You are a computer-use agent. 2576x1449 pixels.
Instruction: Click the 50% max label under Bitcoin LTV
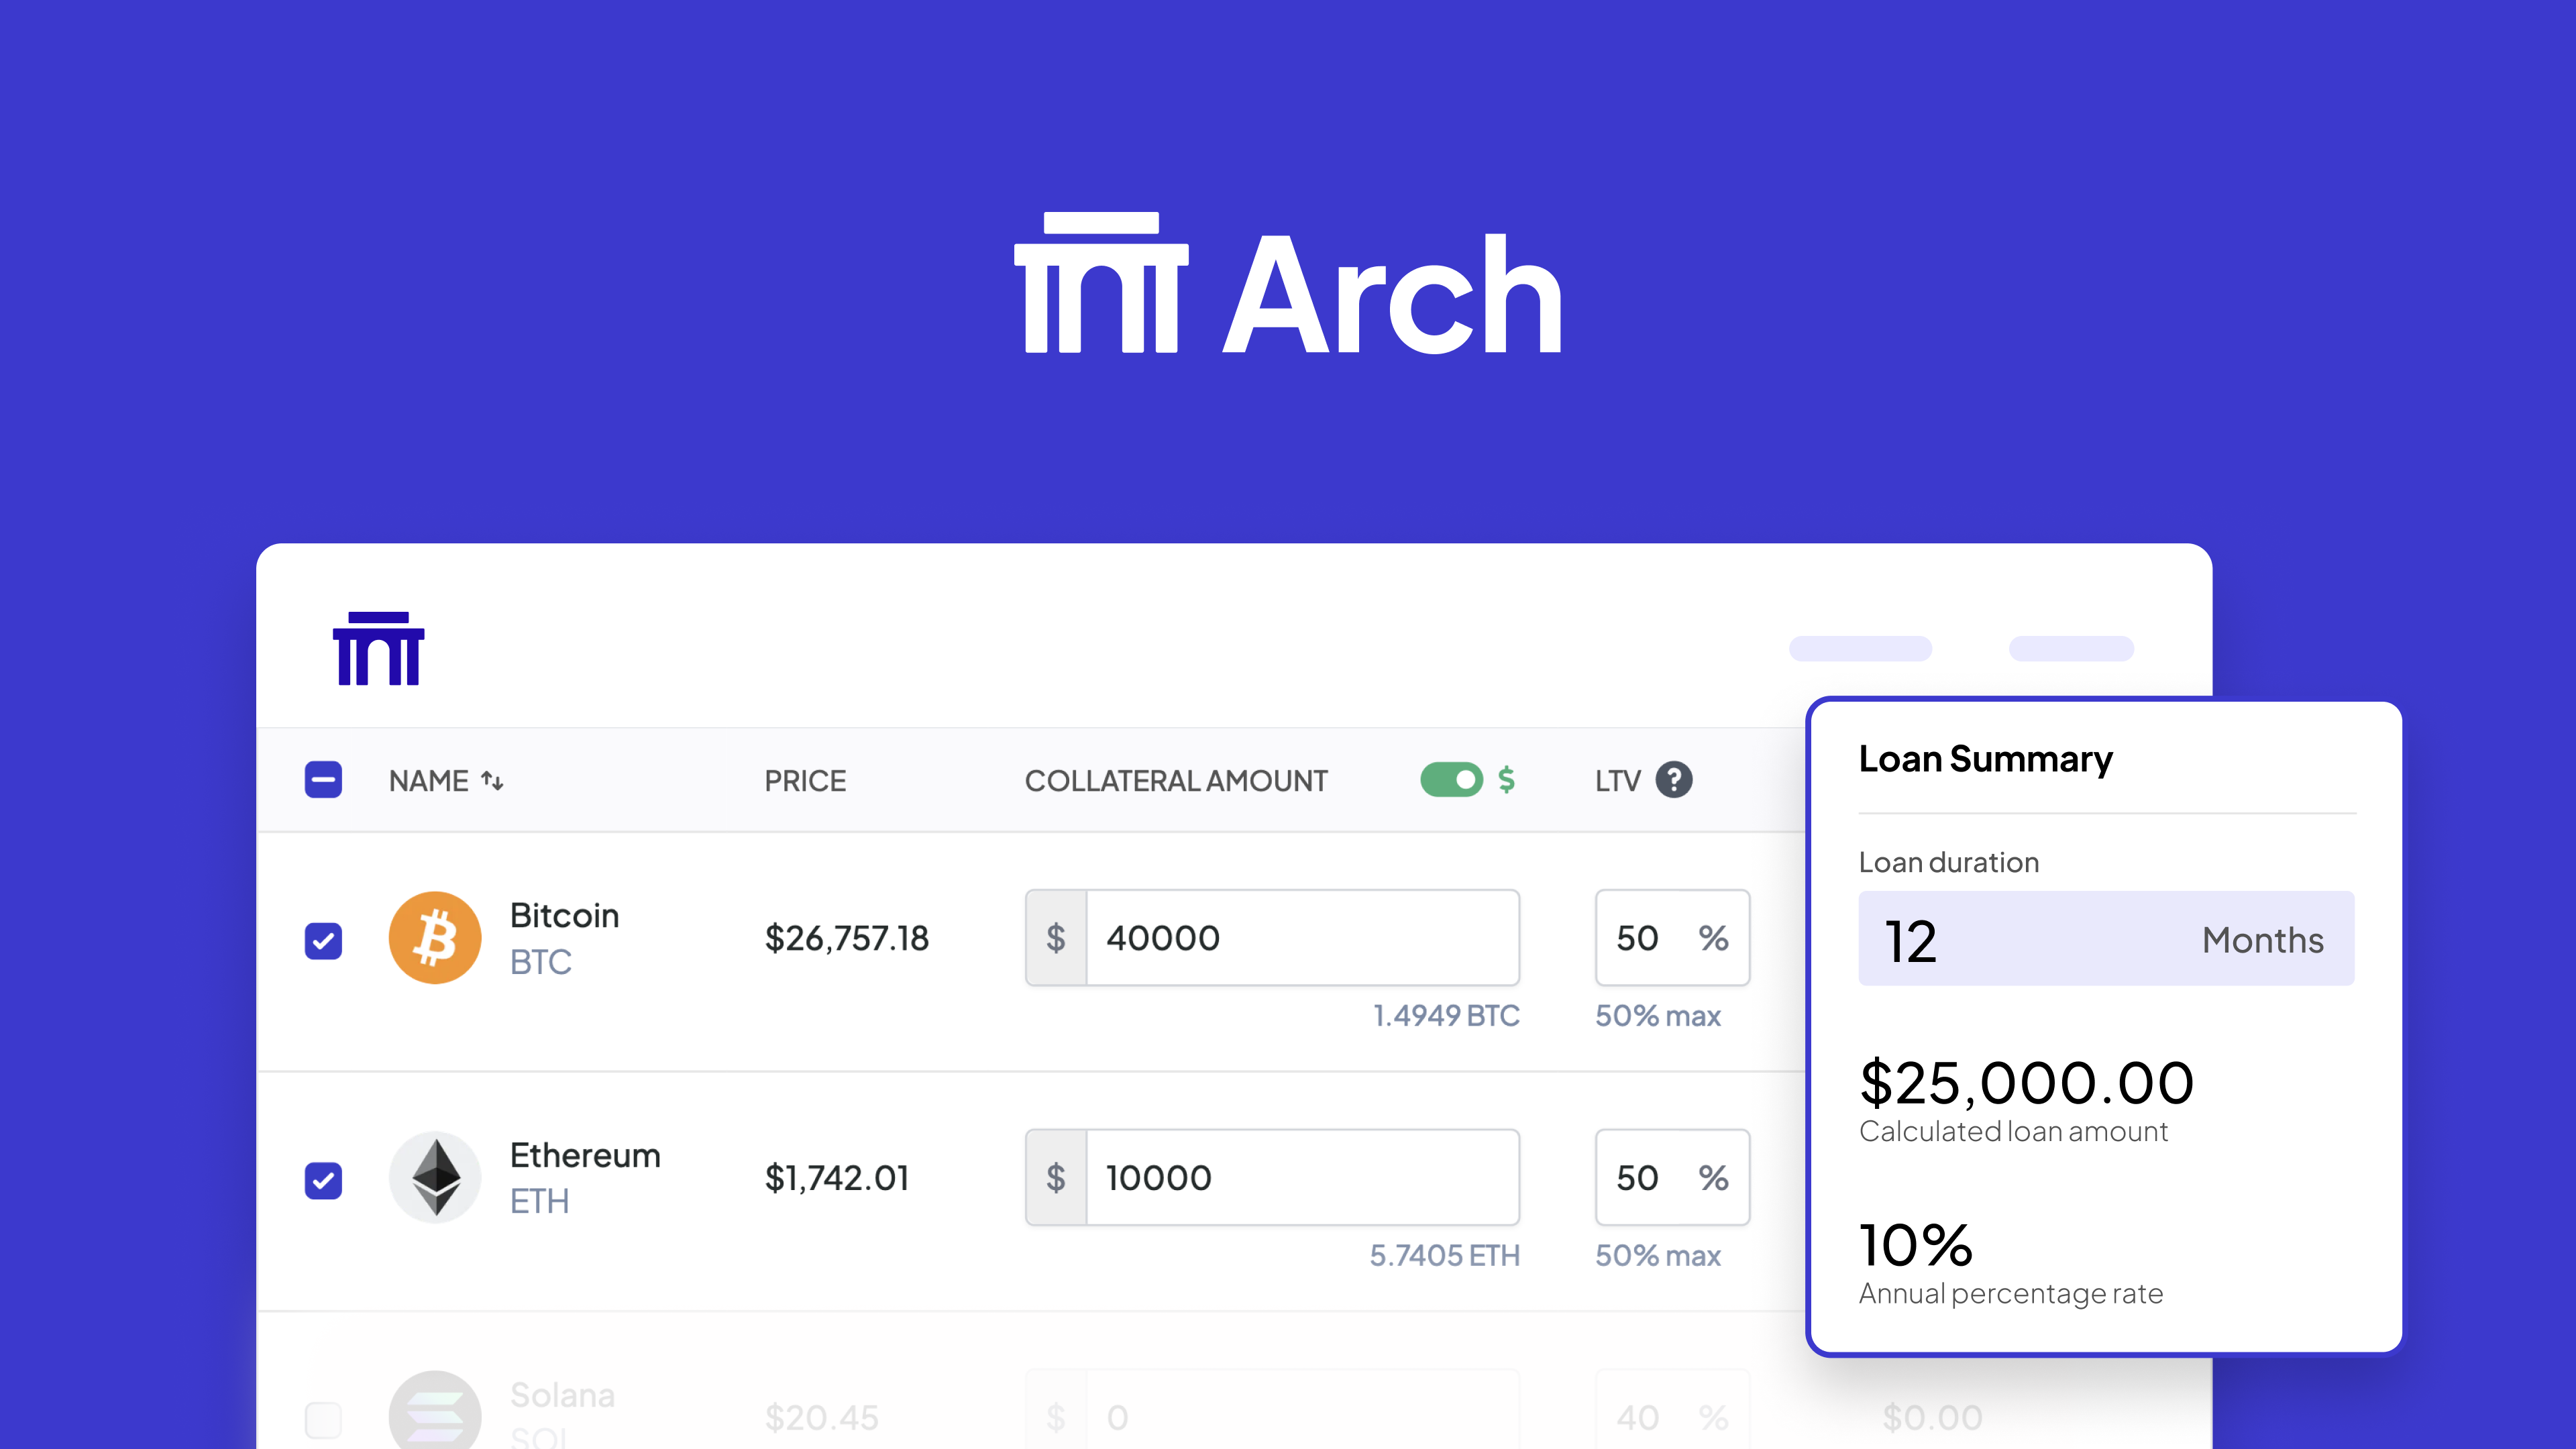coord(1659,1016)
